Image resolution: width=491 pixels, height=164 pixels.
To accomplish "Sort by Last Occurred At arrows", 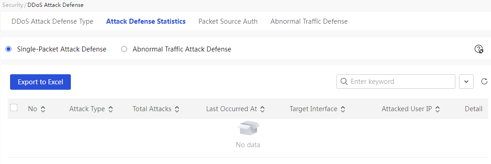I will [x=262, y=109].
